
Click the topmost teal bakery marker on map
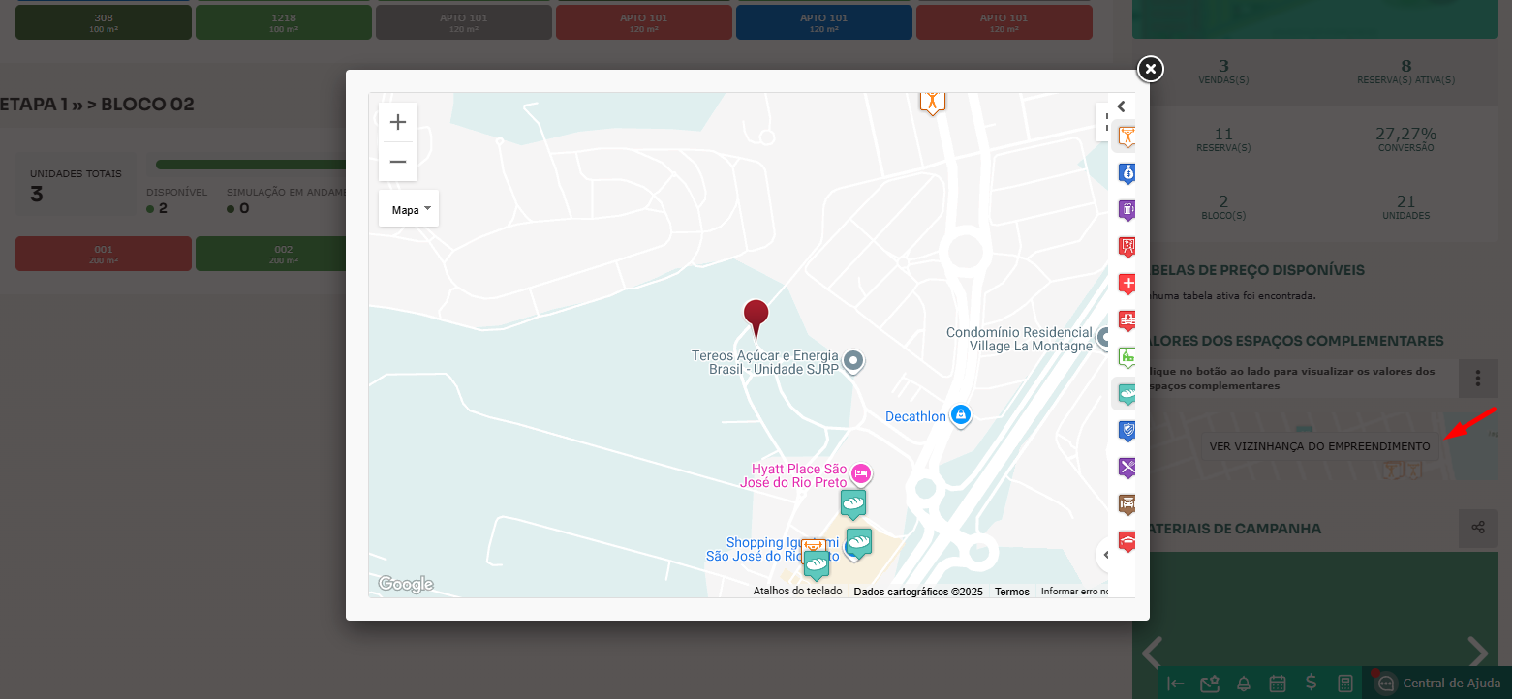(x=852, y=503)
